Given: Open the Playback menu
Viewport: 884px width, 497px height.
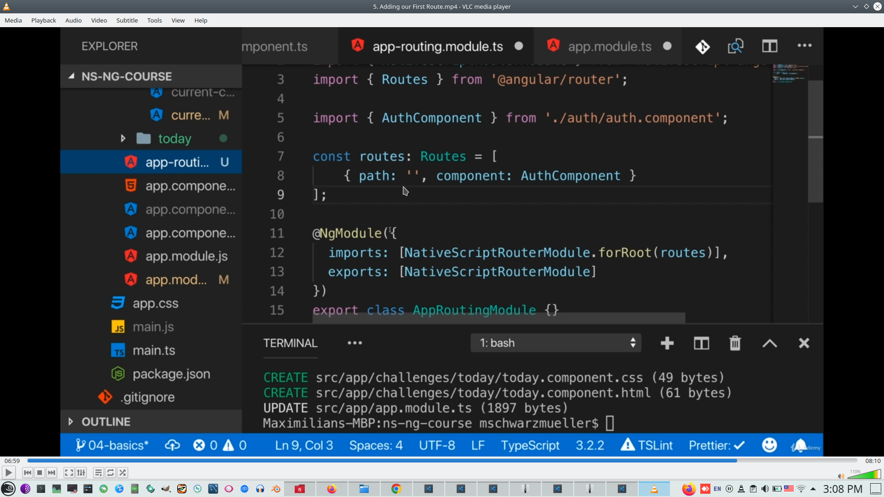Looking at the screenshot, I should [x=43, y=20].
